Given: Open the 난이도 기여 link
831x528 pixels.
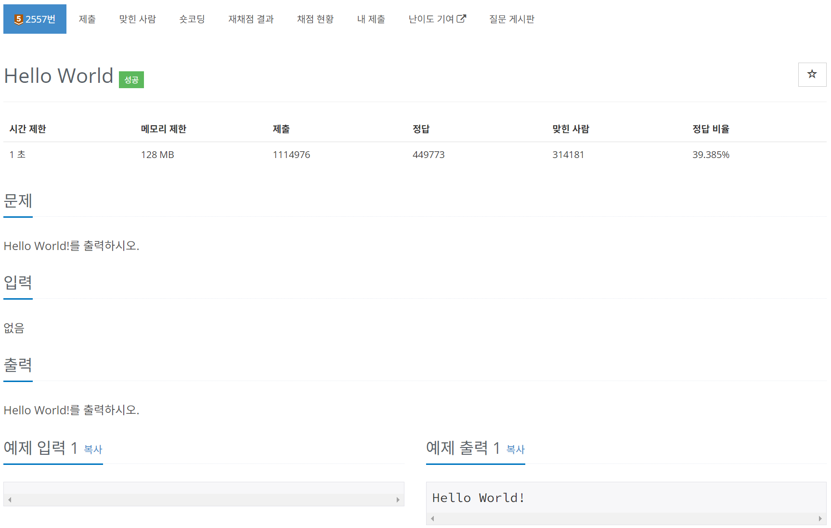Looking at the screenshot, I should (437, 19).
